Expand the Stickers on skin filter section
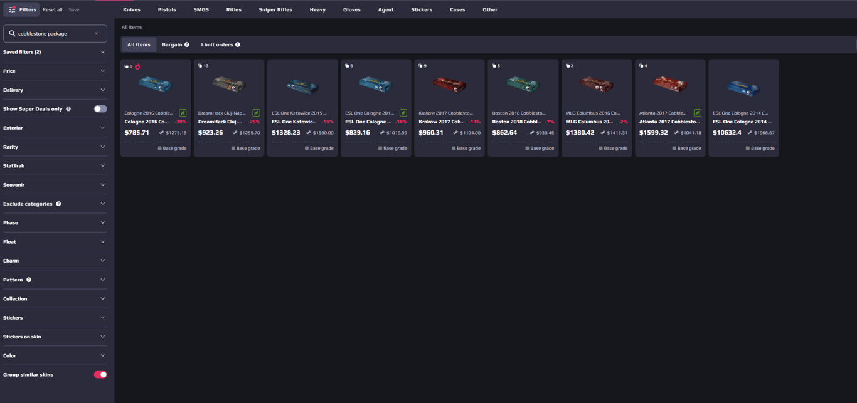Image resolution: width=857 pixels, height=403 pixels. click(x=55, y=337)
